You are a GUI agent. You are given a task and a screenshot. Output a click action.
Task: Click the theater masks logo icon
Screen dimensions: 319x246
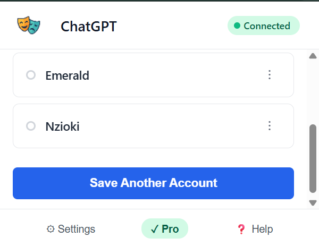(28, 26)
